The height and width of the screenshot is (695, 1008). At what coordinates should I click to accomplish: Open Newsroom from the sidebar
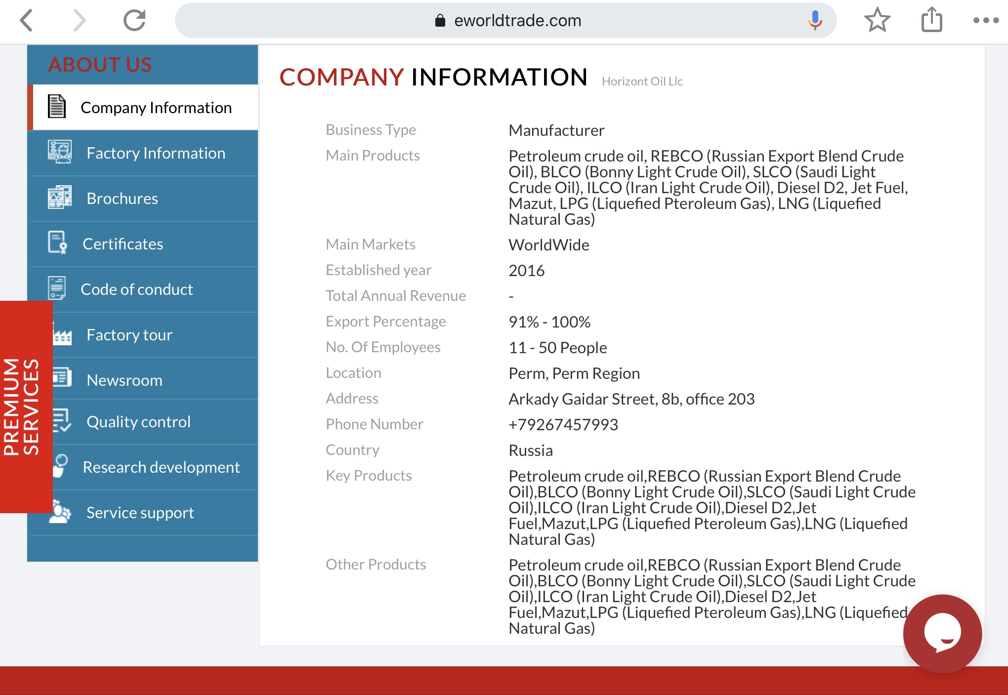125,380
